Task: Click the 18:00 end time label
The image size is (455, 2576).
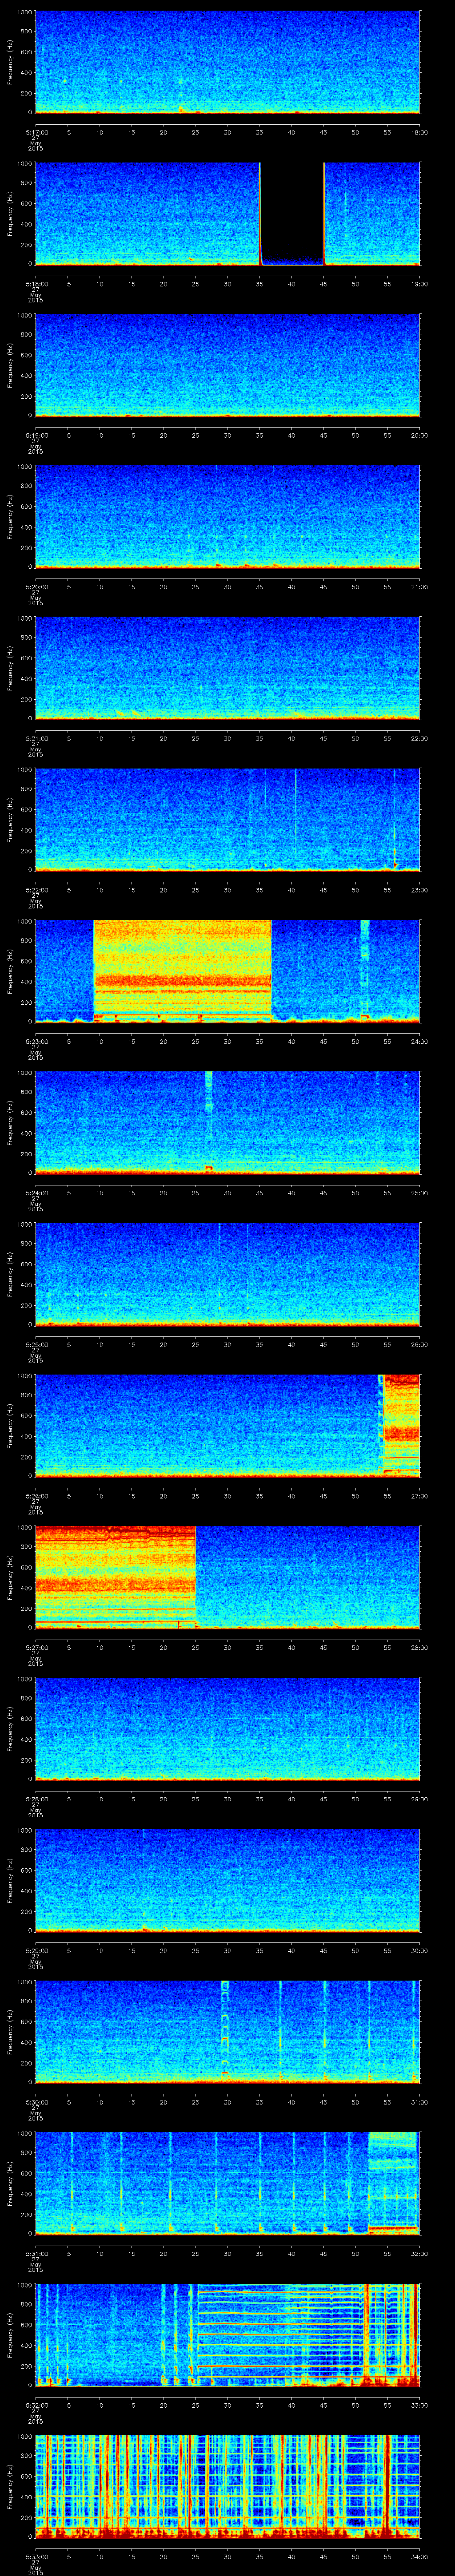Action: click(x=420, y=132)
